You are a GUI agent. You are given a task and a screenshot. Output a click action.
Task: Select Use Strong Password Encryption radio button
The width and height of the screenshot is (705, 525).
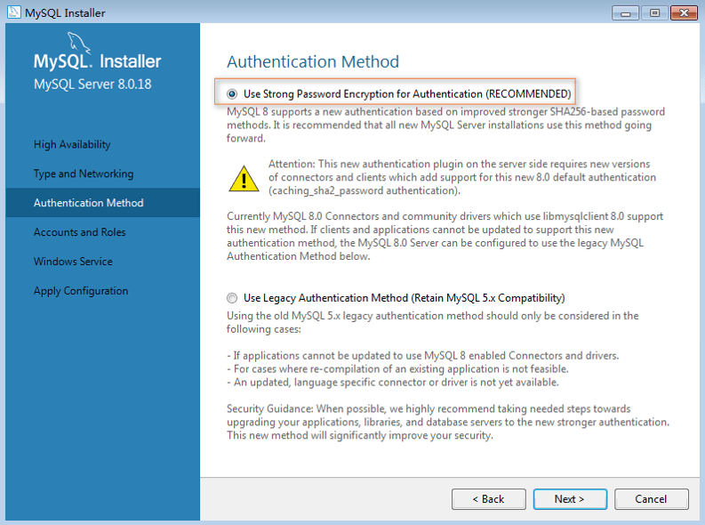click(232, 94)
